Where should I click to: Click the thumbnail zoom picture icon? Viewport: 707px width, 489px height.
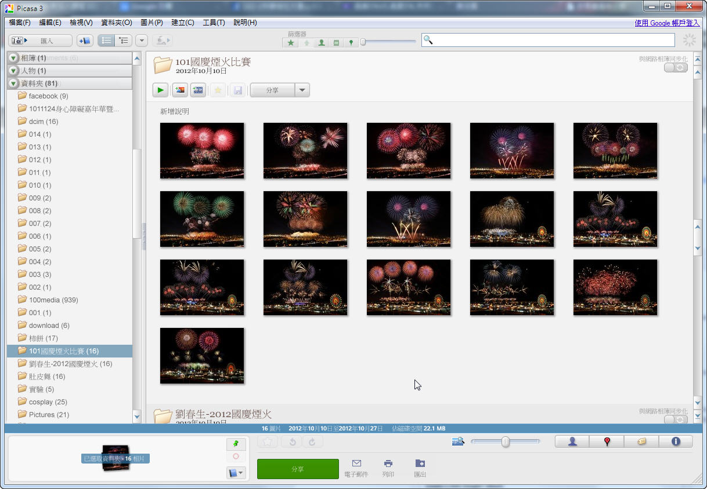pos(458,442)
